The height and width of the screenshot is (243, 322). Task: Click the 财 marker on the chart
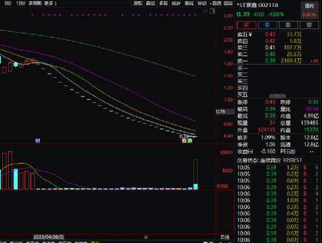[37, 141]
